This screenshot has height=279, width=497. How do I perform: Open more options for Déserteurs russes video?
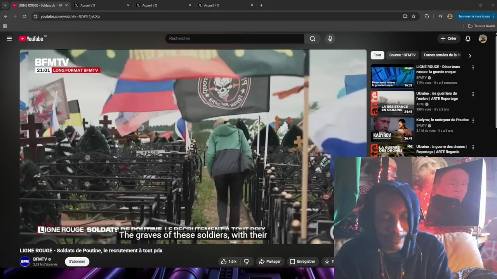473,67
